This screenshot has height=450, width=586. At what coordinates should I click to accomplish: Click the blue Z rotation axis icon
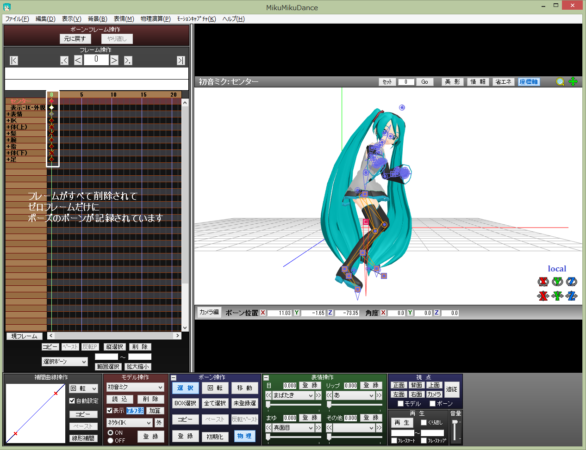click(572, 282)
